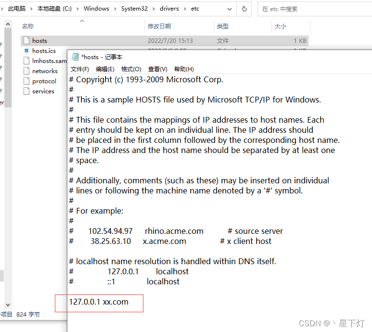
Task: Select the protocol file name
Action: [44, 81]
